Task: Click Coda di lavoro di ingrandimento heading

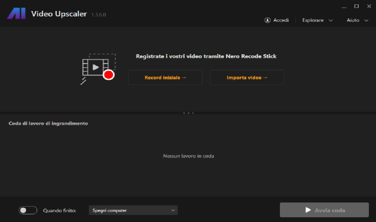Action: click(x=48, y=123)
